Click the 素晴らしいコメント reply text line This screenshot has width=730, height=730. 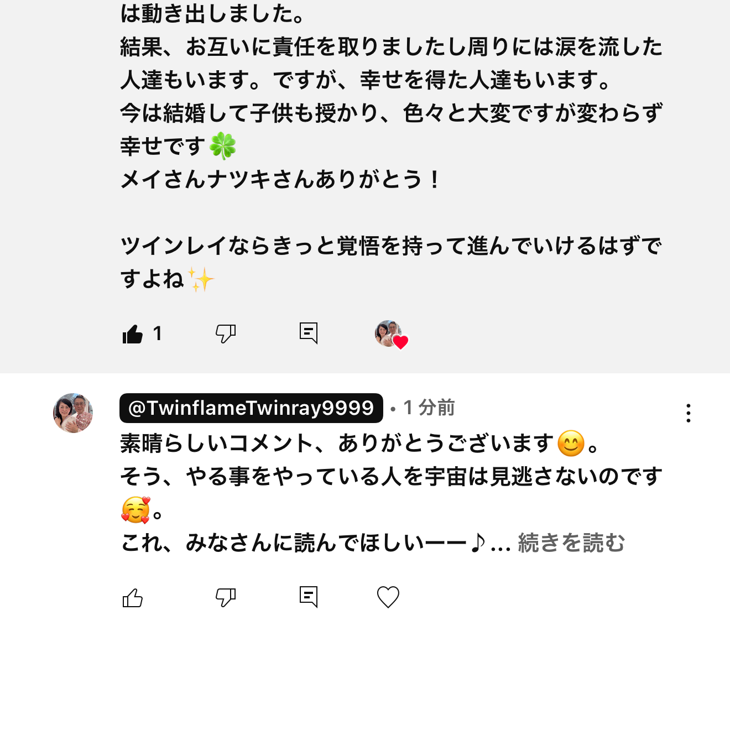[x=336, y=444]
